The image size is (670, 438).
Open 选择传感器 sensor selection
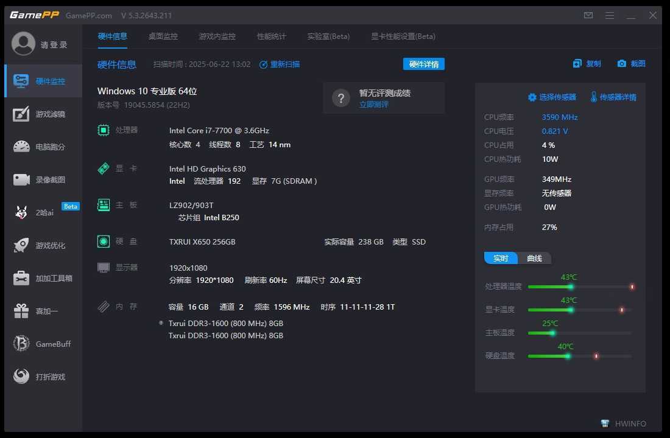click(552, 97)
